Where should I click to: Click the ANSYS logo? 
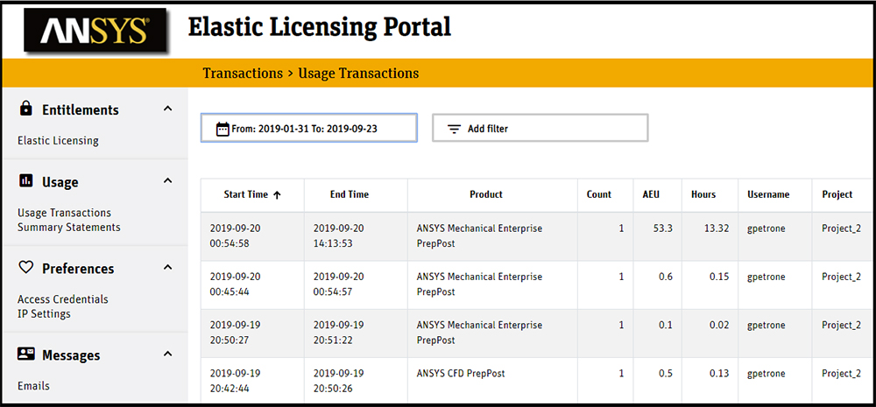91,32
